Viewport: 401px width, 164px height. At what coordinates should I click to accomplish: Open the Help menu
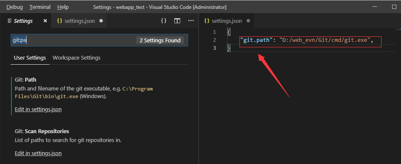pos(63,7)
